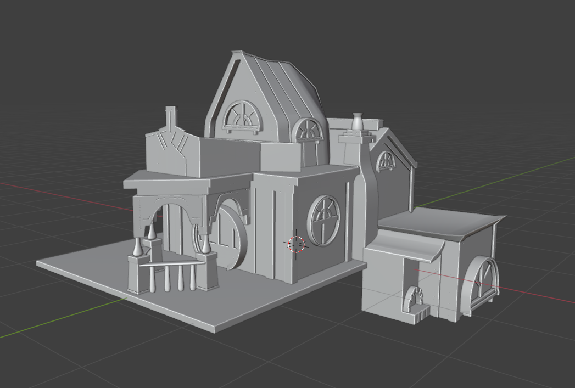Screen dimensions: 575x388
Task: Click the round spoked window on front wall
Action: [x=324, y=220]
